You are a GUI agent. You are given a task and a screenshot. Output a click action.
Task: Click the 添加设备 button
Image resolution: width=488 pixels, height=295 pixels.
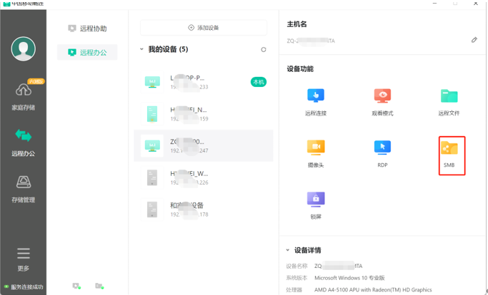(x=204, y=28)
